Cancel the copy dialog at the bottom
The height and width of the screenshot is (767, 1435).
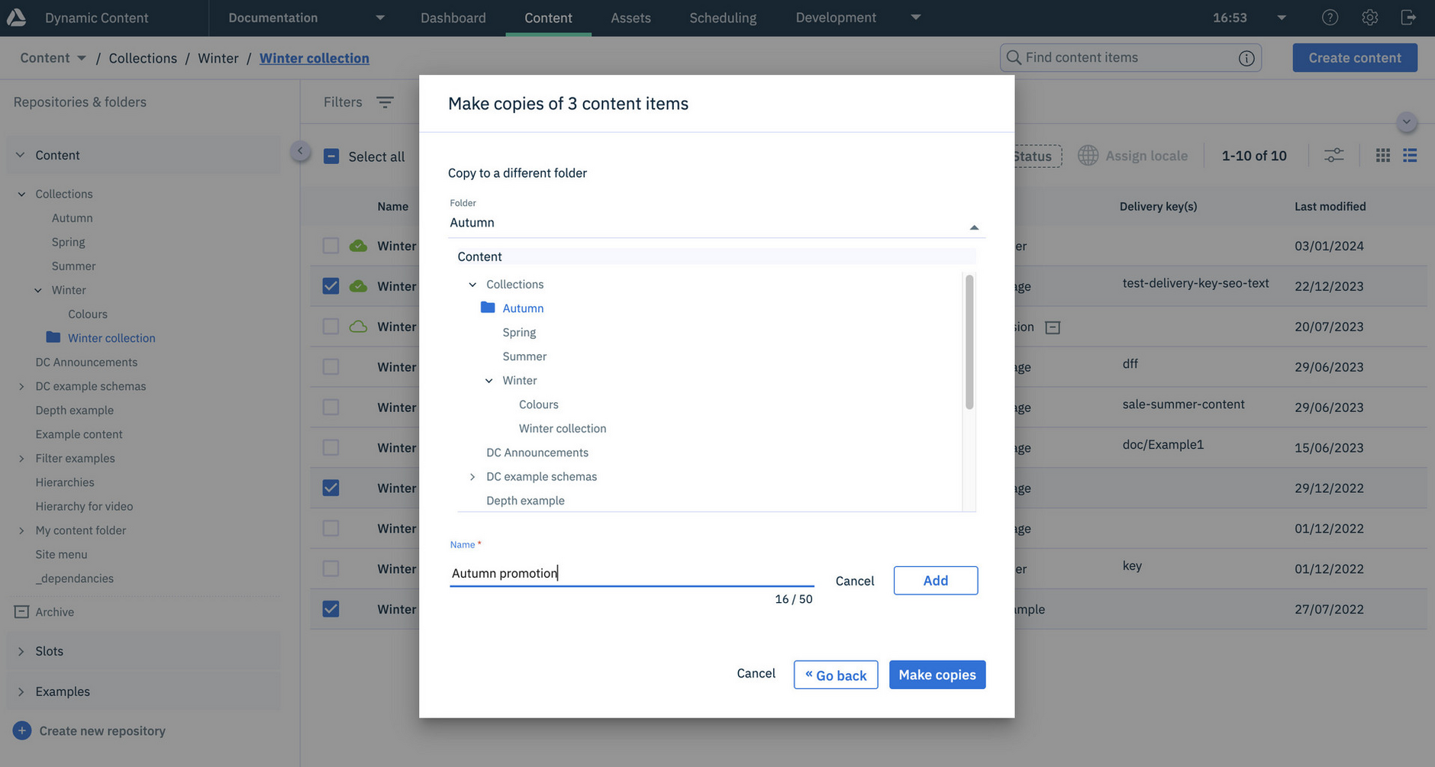click(x=756, y=673)
